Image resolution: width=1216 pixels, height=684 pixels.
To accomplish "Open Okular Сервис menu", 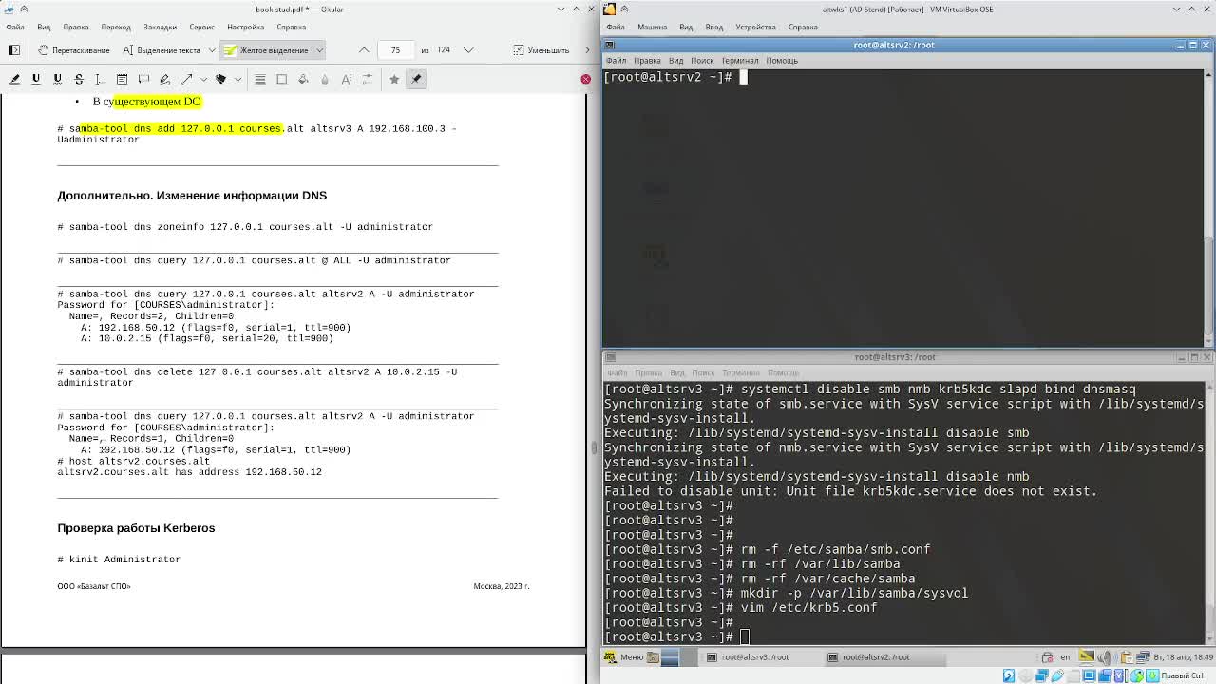I will [201, 27].
